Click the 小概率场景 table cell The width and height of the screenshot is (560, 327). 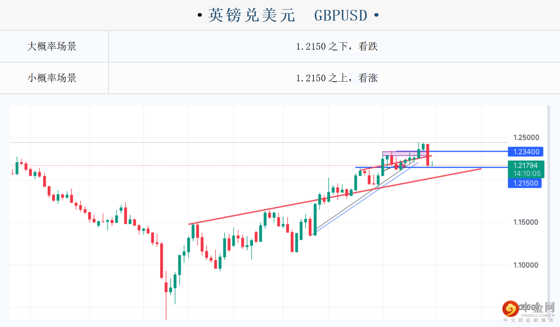(52, 78)
